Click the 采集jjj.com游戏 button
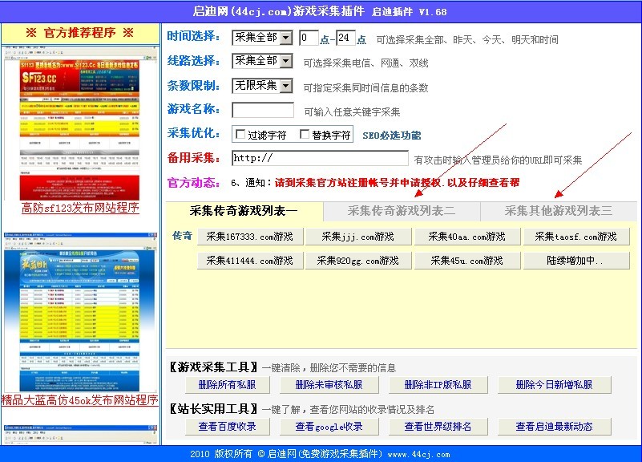 click(357, 236)
